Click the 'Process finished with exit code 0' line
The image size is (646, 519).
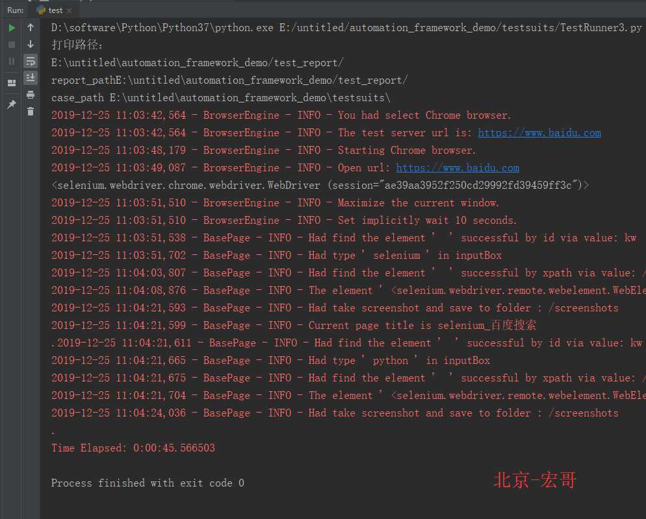point(148,483)
